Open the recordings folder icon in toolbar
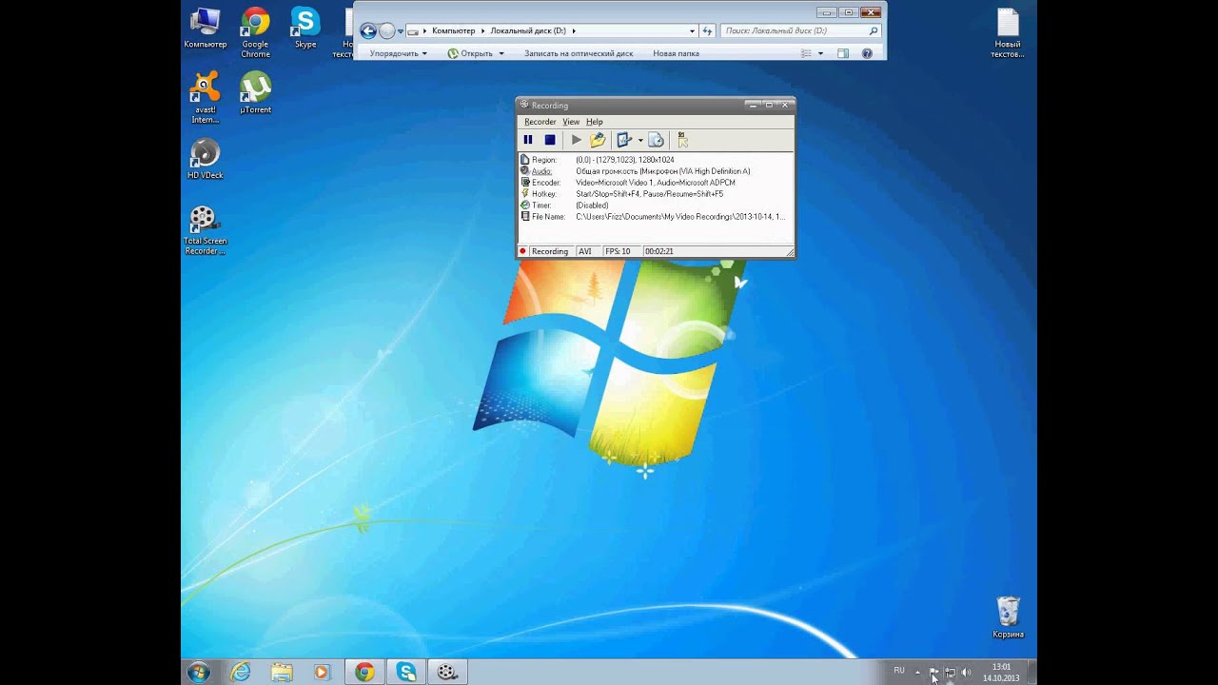Screen dimensions: 1218x685 (x=598, y=140)
